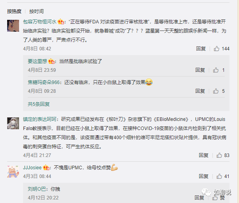
Task: Reply to JJJosiee's comment at 08:44
Action: [204, 176]
